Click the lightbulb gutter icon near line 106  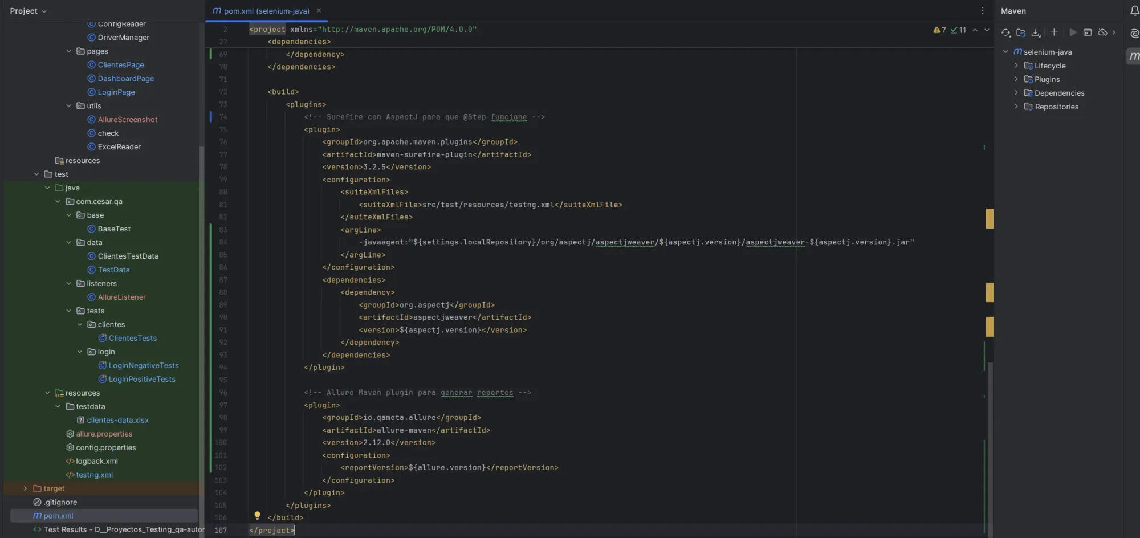coord(257,516)
